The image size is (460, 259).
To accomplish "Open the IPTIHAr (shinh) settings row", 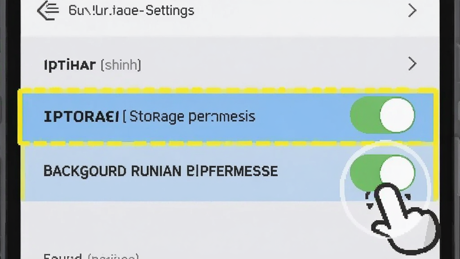I will [230, 64].
